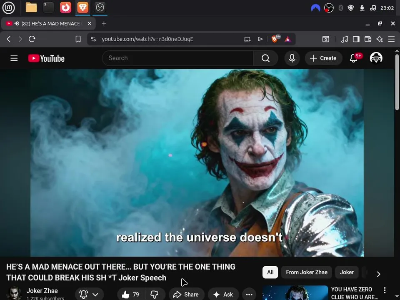Select the HE'S A MAD MENACE tab
The image size is (400, 300).
pyautogui.click(x=48, y=23)
